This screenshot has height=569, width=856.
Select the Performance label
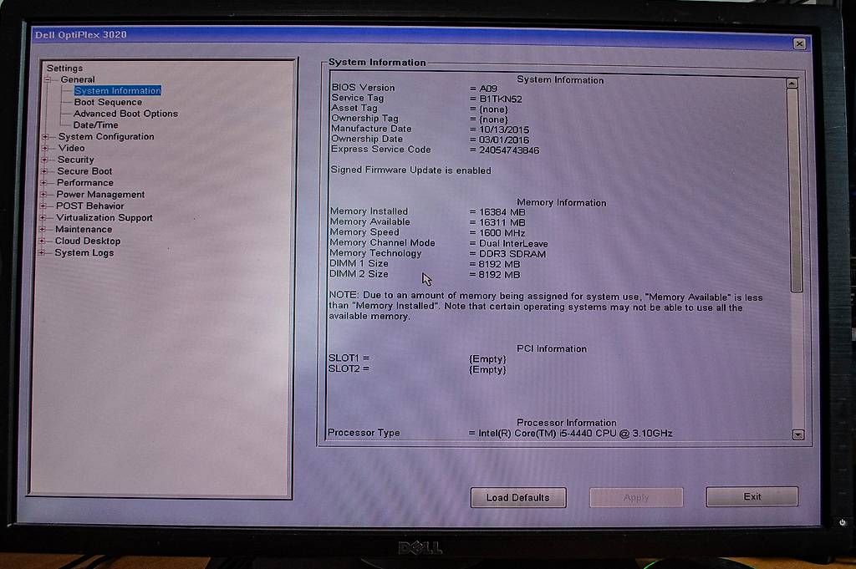coord(85,182)
